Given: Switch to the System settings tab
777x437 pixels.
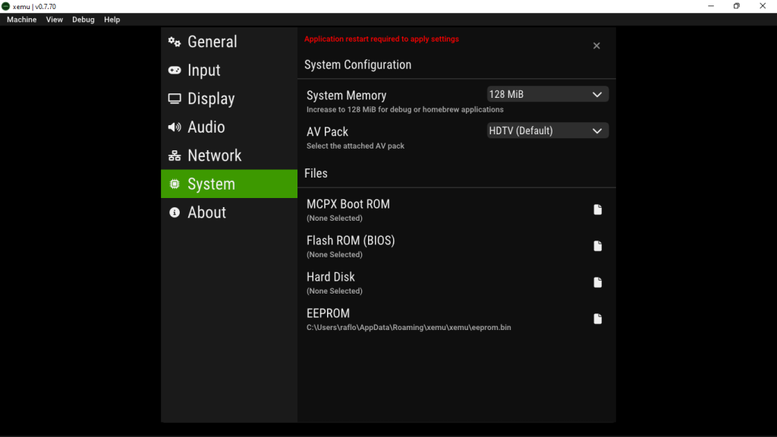Looking at the screenshot, I should tap(209, 184).
